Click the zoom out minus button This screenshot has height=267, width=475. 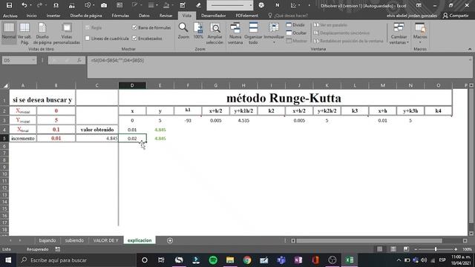(416, 249)
